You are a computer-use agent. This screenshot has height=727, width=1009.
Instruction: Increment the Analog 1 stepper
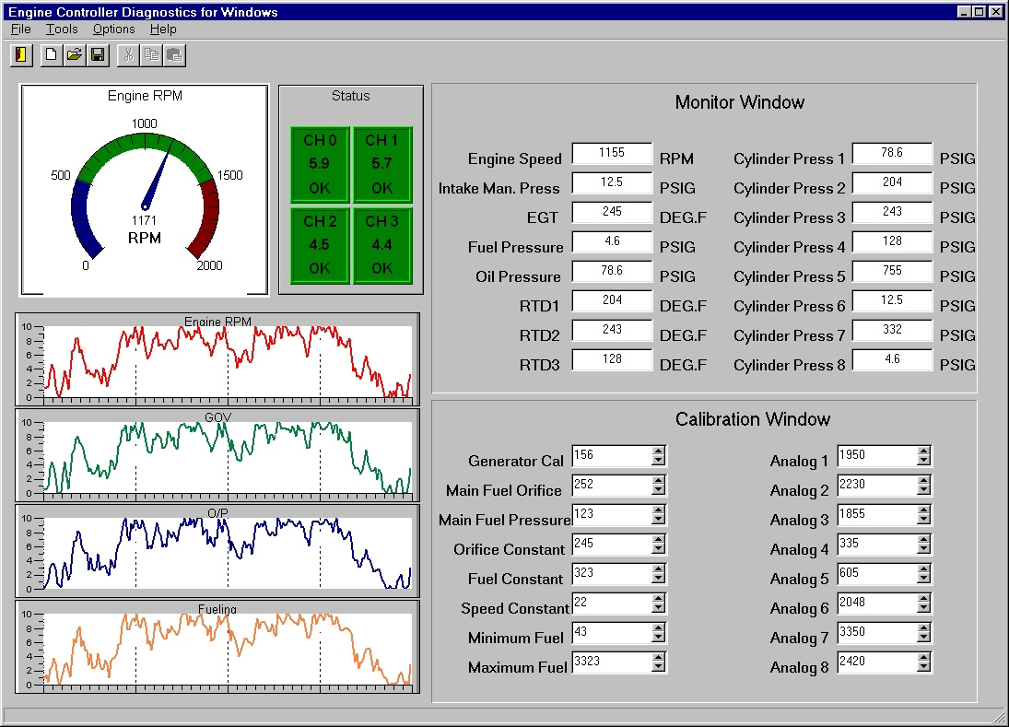(x=923, y=451)
